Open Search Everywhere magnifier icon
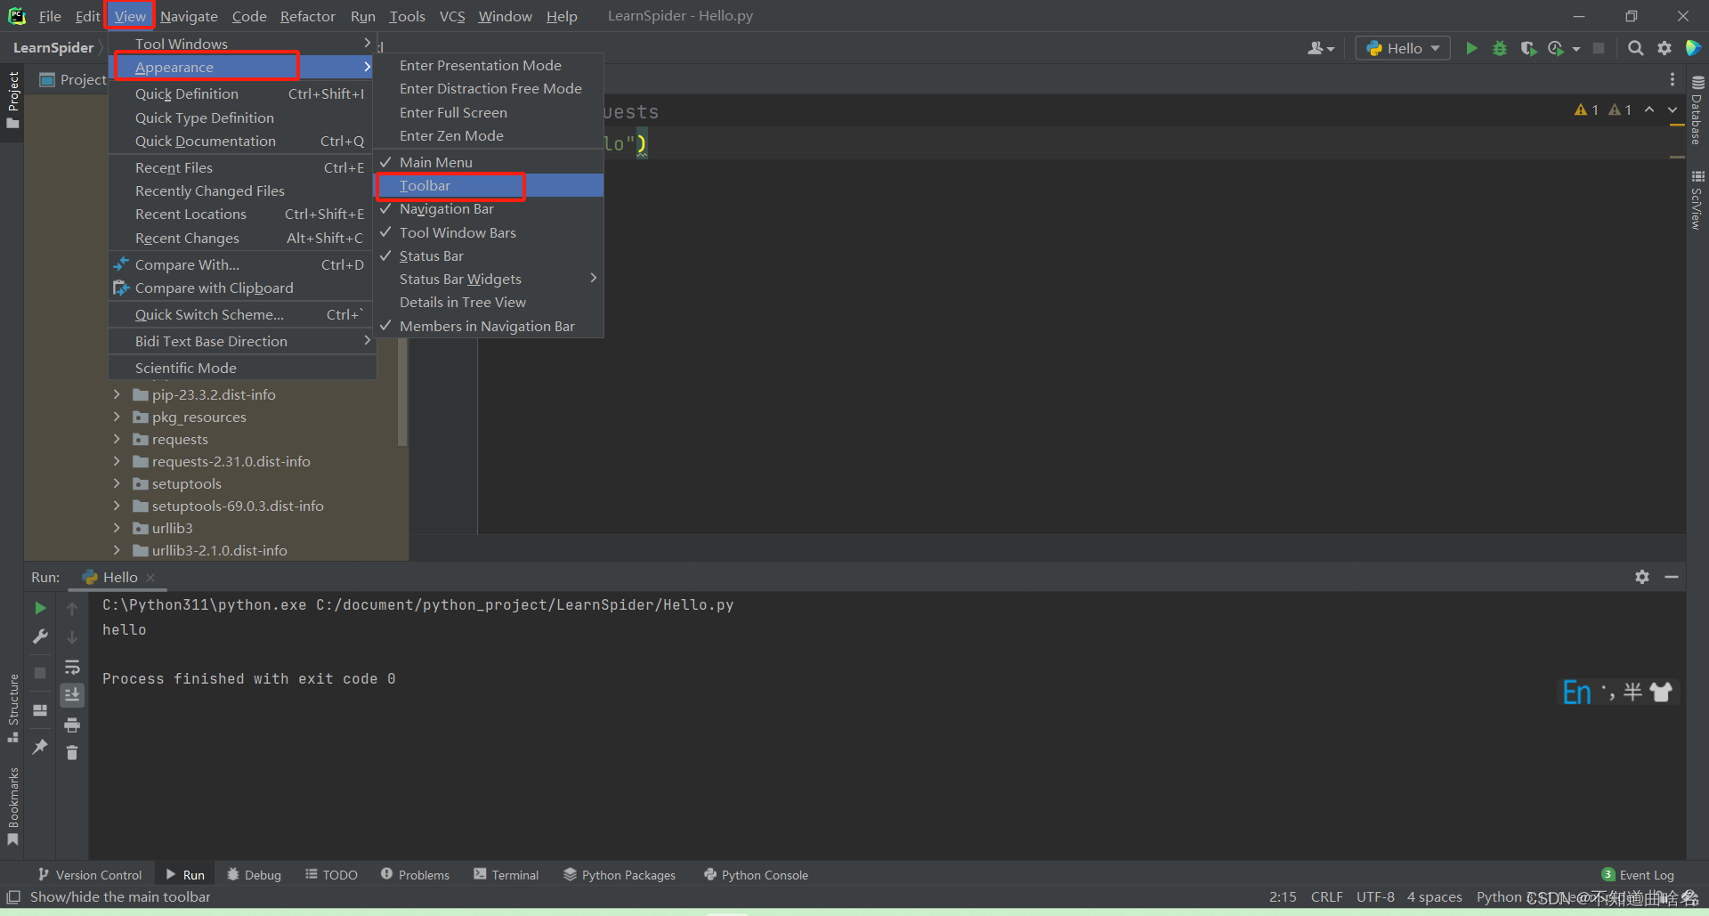1709x916 pixels. pos(1635,48)
